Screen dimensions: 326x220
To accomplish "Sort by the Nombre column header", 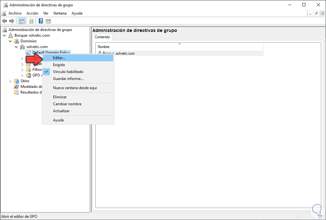I will [x=180, y=47].
